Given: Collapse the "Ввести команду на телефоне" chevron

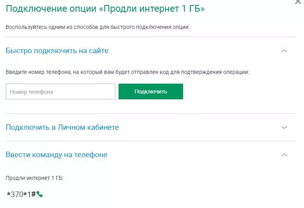Looking at the screenshot, I should (x=284, y=155).
